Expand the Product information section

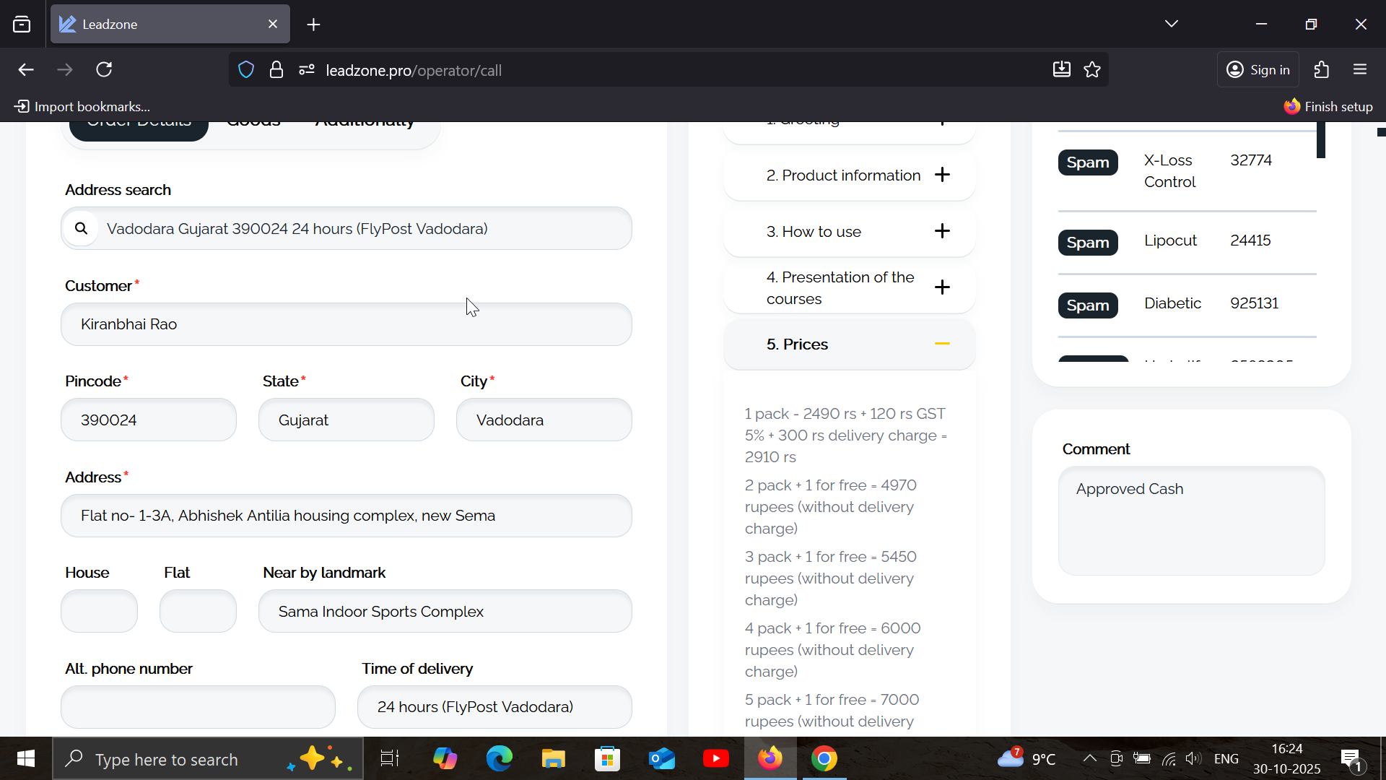[x=942, y=175]
